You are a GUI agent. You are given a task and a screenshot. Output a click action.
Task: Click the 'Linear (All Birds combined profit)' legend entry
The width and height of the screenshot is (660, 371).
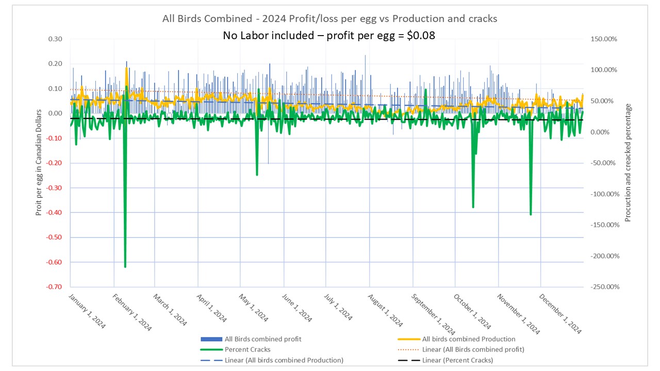click(x=473, y=349)
